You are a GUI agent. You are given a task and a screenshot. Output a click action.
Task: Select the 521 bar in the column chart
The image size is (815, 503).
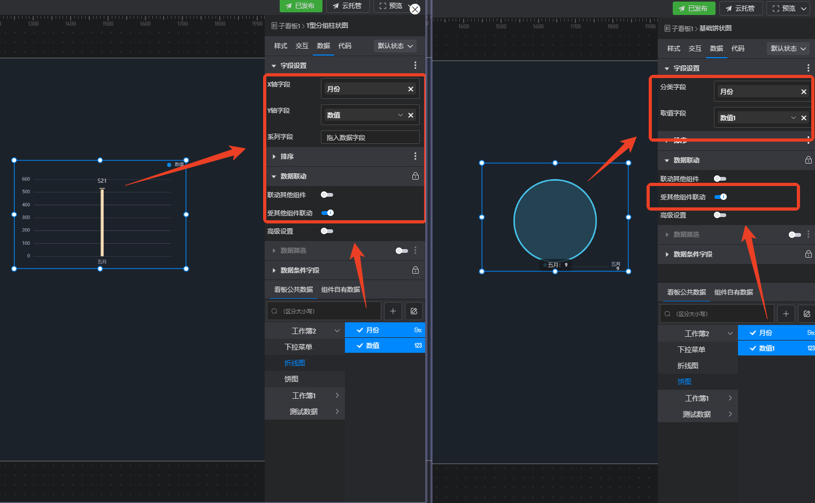pos(102,222)
